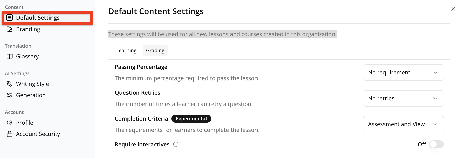Image resolution: width=462 pixels, height=158 pixels.
Task: Click the Account Security lock icon
Action: point(10,134)
